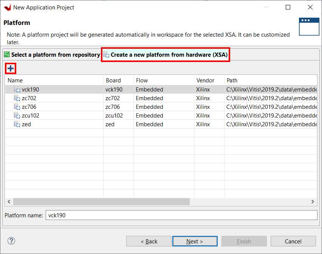Image resolution: width=322 pixels, height=254 pixels.
Task: Select the vck190 platform name
Action: [30, 90]
